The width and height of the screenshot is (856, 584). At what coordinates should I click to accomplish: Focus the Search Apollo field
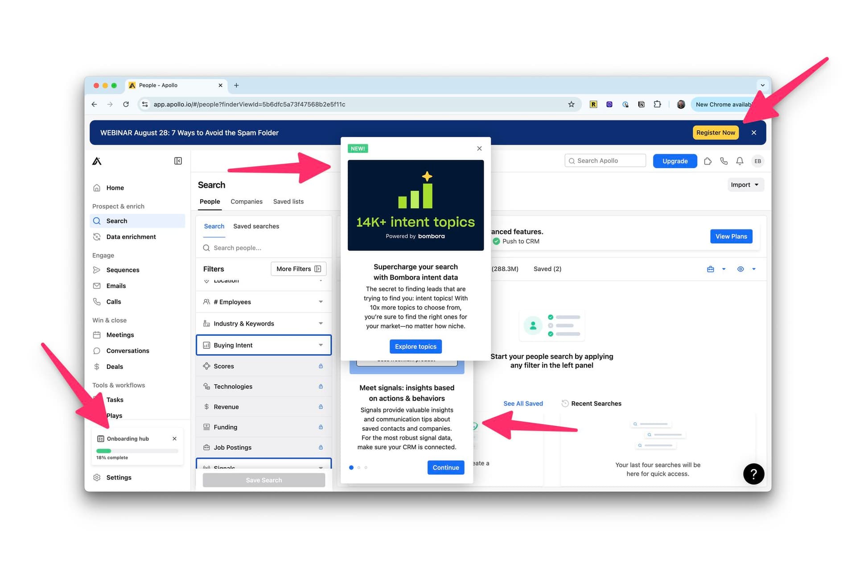[x=605, y=161]
